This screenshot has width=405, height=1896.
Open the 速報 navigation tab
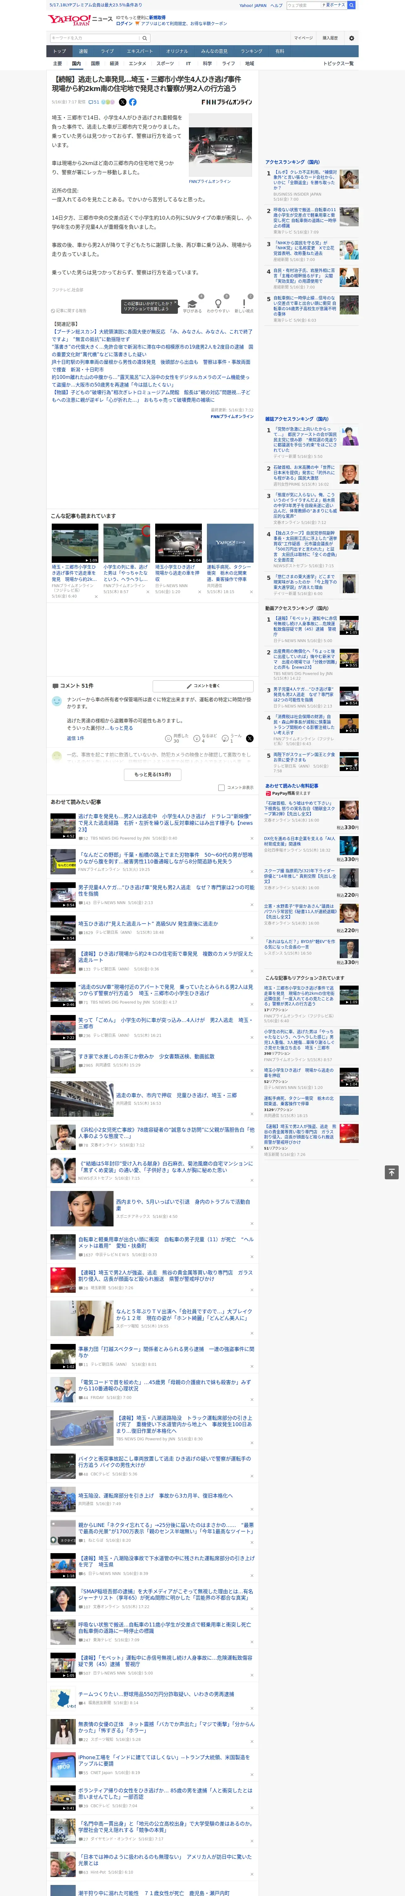(x=83, y=52)
